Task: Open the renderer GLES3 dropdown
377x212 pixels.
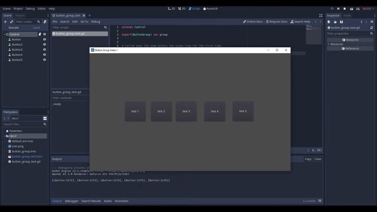Action: [x=368, y=9]
